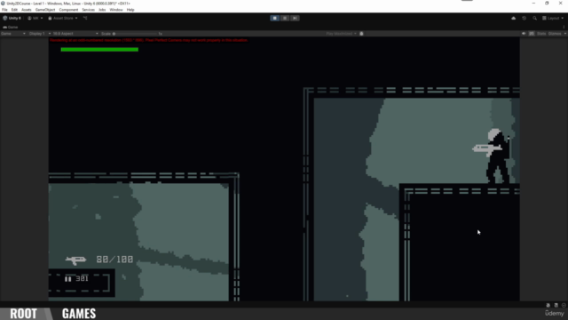This screenshot has width=568, height=320.
Task: Click the Scale slider handle
Action: click(114, 34)
